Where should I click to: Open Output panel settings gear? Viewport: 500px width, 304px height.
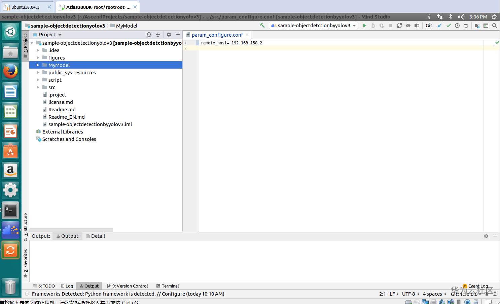tap(486, 236)
